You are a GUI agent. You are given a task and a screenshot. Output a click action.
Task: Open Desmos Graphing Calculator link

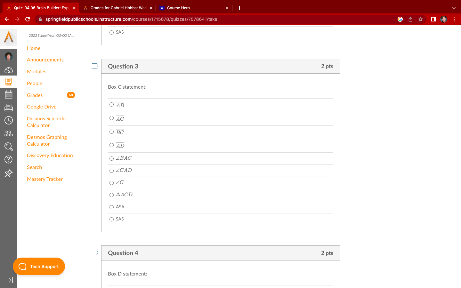pyautogui.click(x=47, y=140)
